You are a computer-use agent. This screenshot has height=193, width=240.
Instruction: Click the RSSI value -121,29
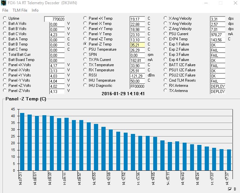coord(137,76)
